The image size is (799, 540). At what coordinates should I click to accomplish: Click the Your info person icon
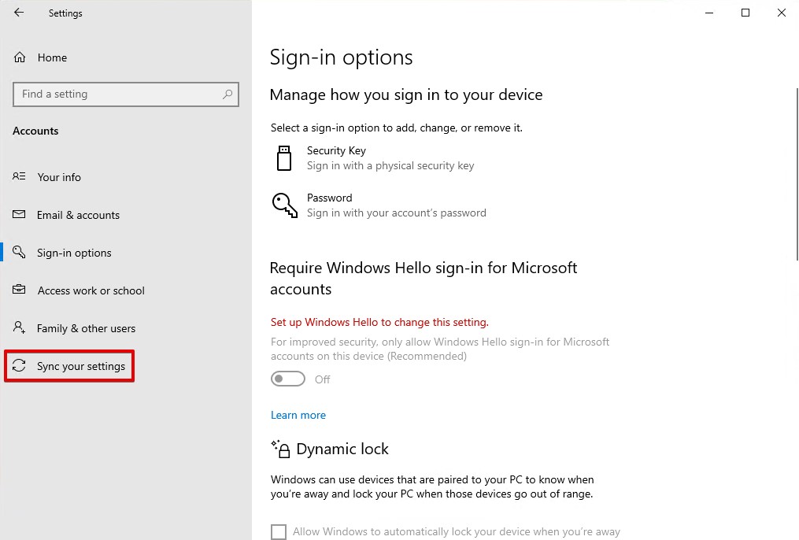coord(19,176)
